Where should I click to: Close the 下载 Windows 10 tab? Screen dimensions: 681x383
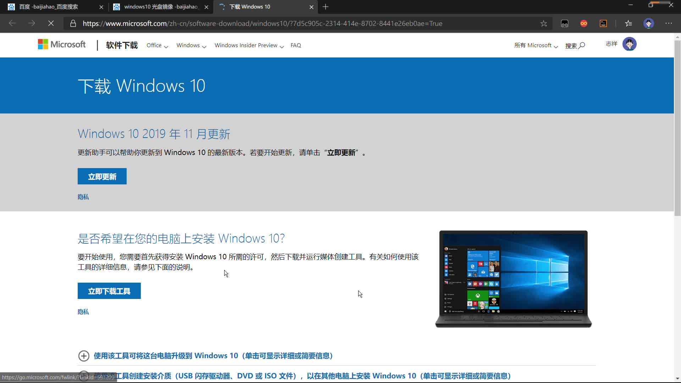tap(311, 7)
